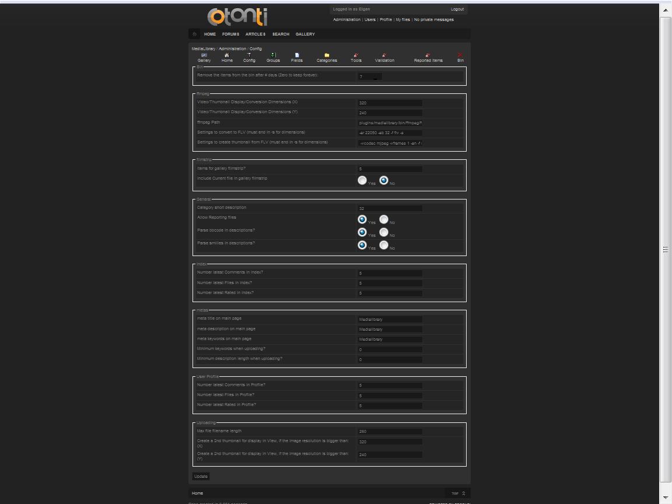
Task: Click the small home icon left of HOME menu
Action: pyautogui.click(x=195, y=34)
